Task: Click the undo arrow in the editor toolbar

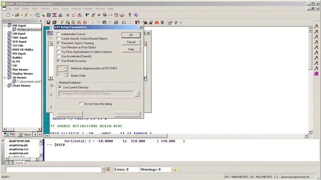Action: [x=124, y=22]
